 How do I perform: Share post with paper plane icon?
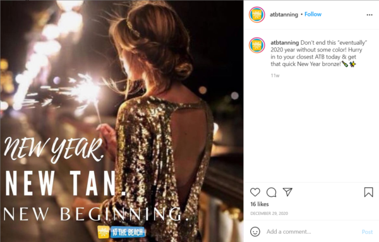(x=287, y=192)
